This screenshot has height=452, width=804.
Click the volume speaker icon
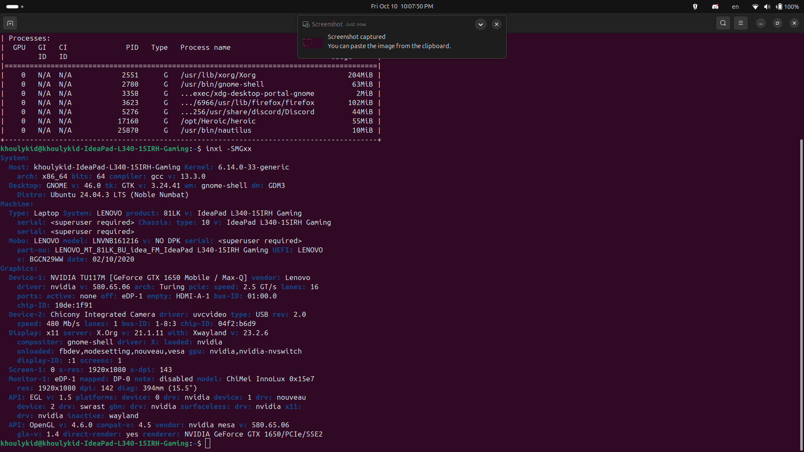[767, 7]
